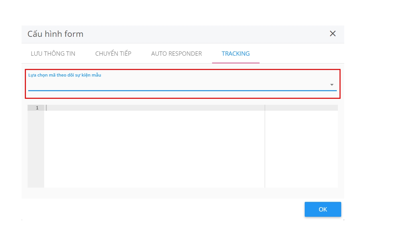
Task: Click empty tab strip right of TRACKING
Action: [x=299, y=54]
